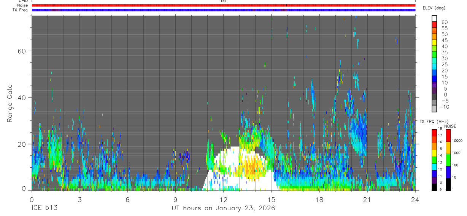
Task: Select the blue block of the NOISE legend
Action: click(x=448, y=172)
